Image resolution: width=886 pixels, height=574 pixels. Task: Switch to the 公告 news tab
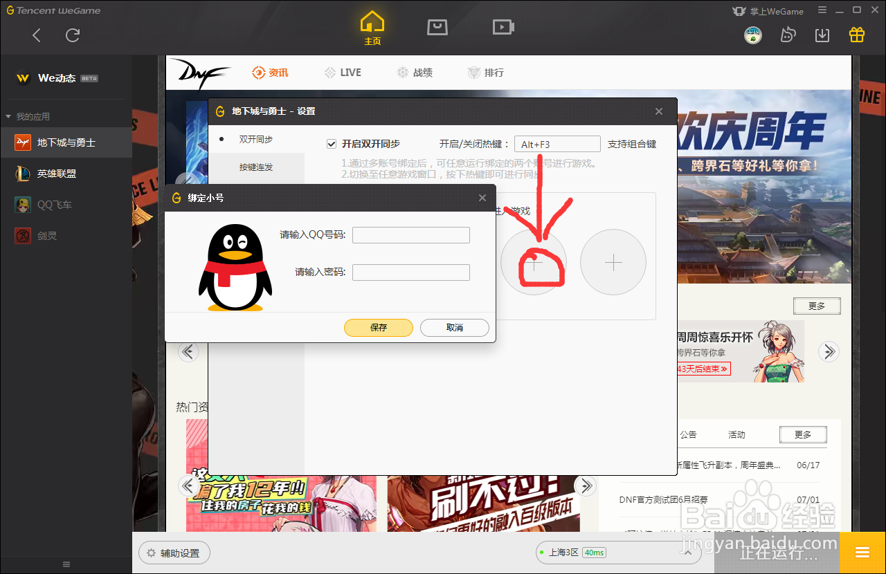(x=688, y=435)
